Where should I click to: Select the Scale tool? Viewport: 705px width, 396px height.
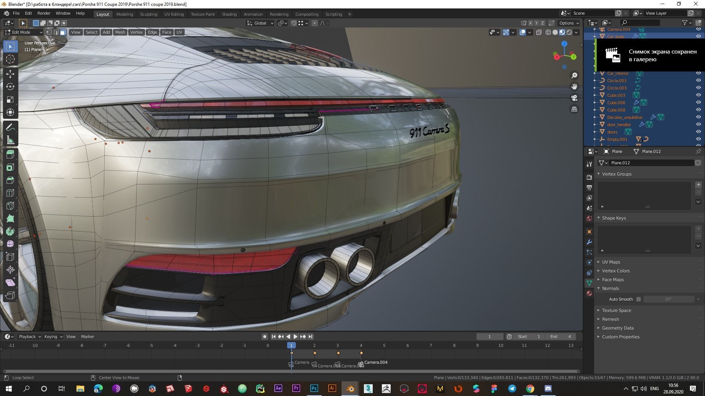point(10,99)
